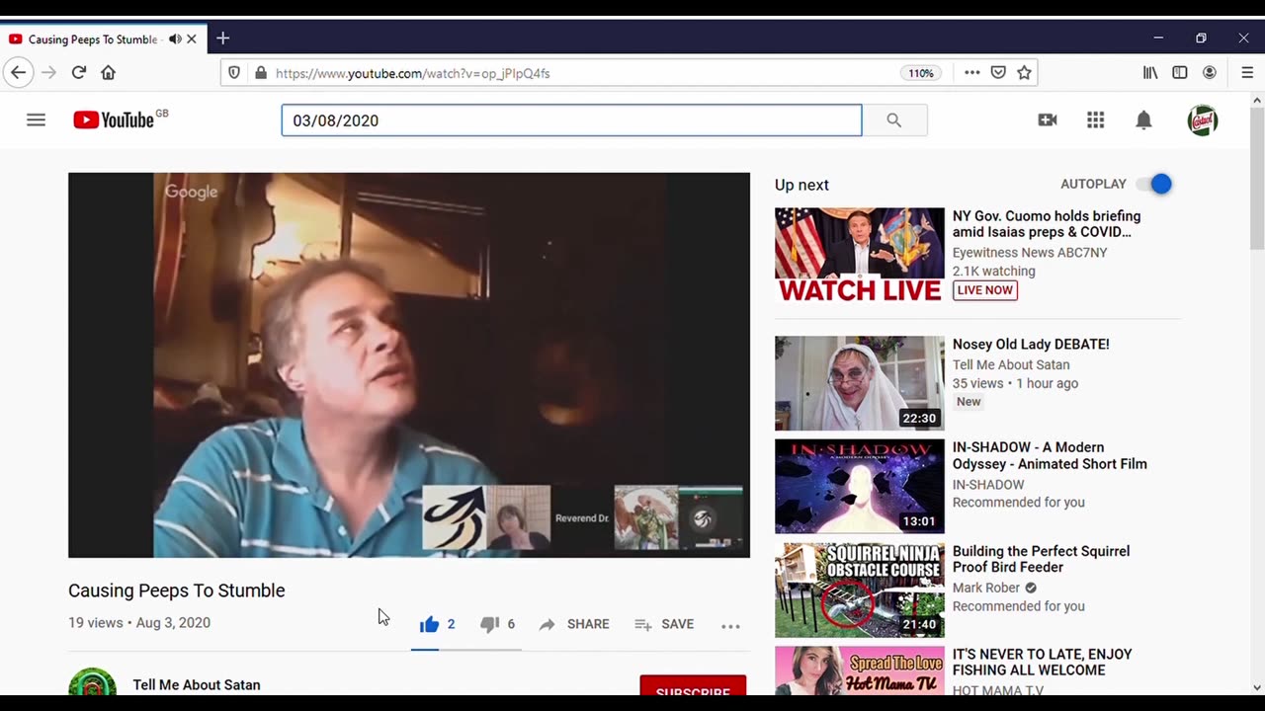Restore down the Firefox window
Viewport: 1265px width, 711px height.
1201,38
